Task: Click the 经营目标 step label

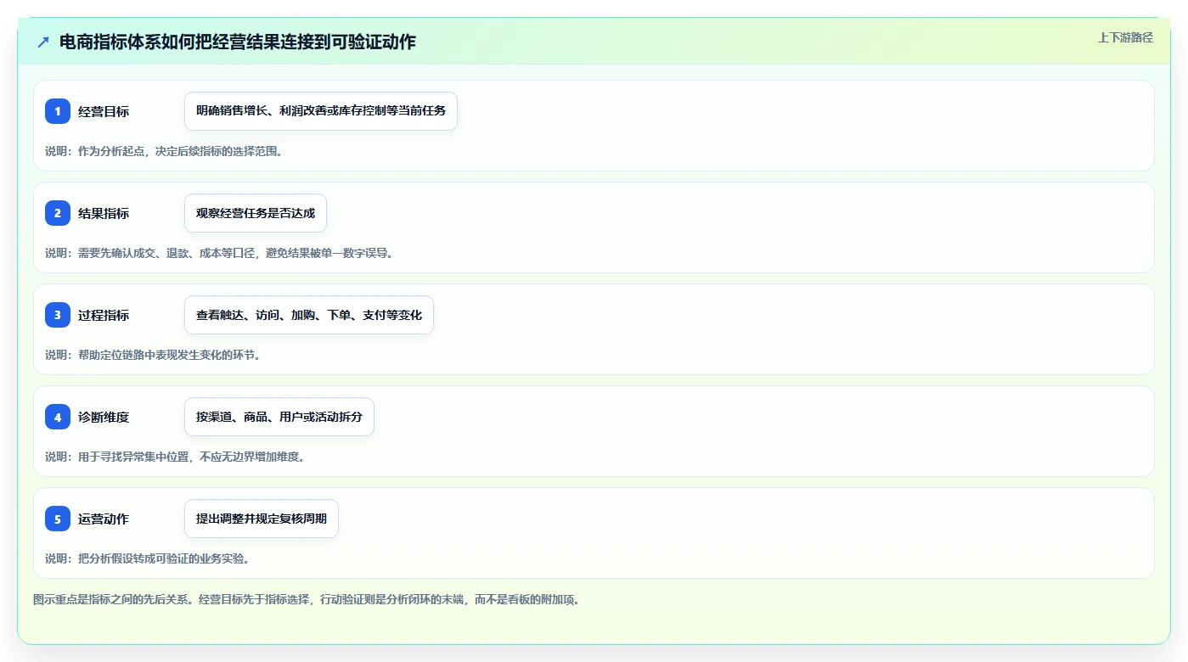Action: click(104, 111)
